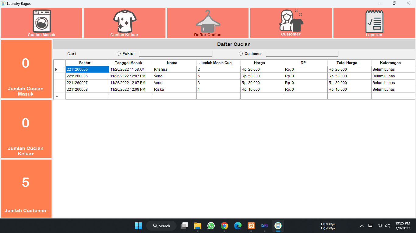Open Windows Search from the taskbar
This screenshot has height=233, width=416.
click(161, 226)
